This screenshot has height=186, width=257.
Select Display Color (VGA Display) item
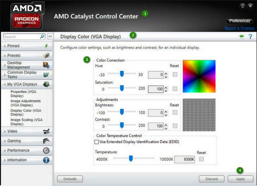[26, 113]
